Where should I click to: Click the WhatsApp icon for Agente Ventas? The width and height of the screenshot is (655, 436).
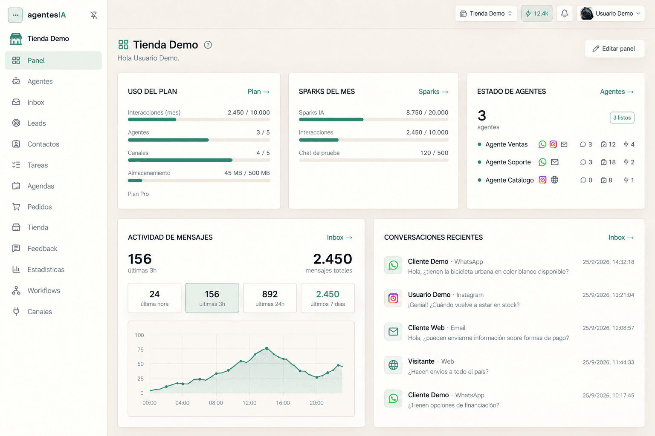pyautogui.click(x=542, y=144)
